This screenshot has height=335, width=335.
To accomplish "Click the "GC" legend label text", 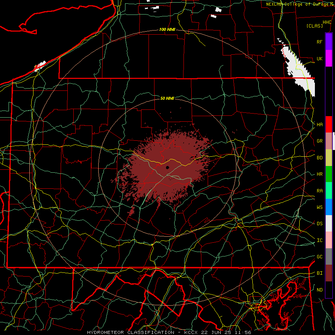I will pyautogui.click(x=319, y=257).
